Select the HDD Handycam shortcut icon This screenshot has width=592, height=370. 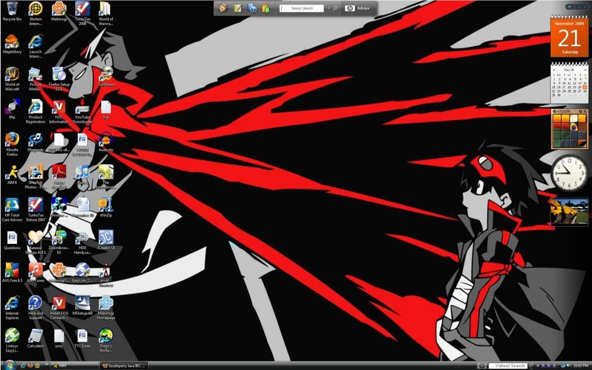(x=82, y=242)
